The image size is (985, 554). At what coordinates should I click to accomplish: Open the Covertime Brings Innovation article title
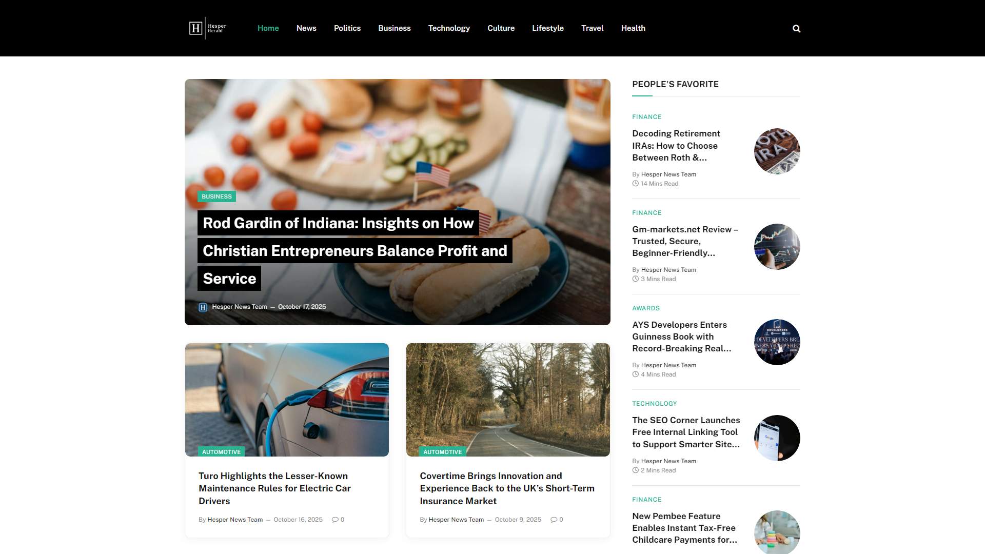point(507,488)
